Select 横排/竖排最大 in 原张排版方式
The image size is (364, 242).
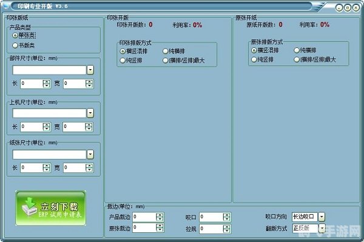[297, 59]
